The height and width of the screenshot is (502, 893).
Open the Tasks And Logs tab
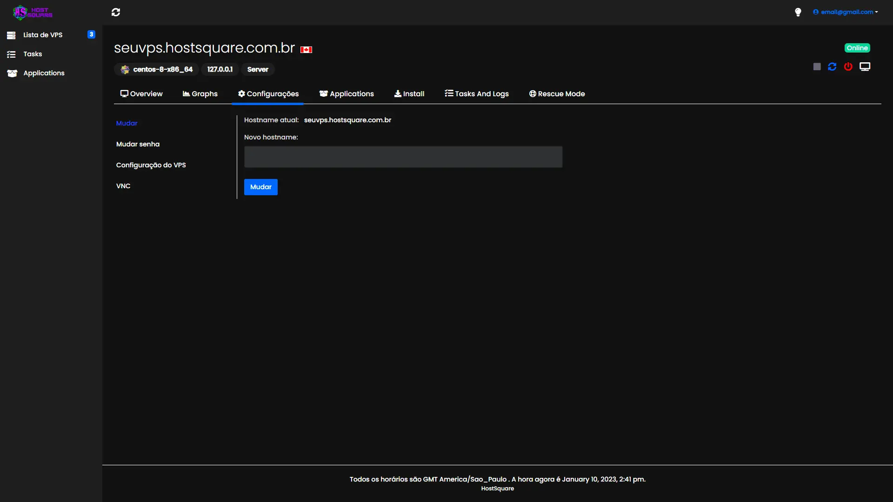[477, 93]
